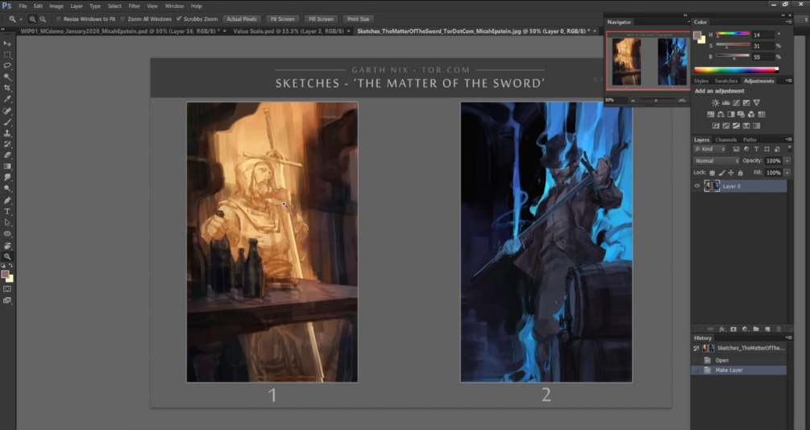Change screen mode icon in toolbox
Viewport: 810px width, 430px height.
7,300
